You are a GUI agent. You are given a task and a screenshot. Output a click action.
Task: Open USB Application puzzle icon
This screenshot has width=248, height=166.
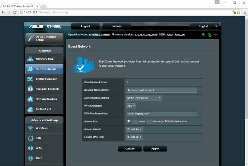30,99
